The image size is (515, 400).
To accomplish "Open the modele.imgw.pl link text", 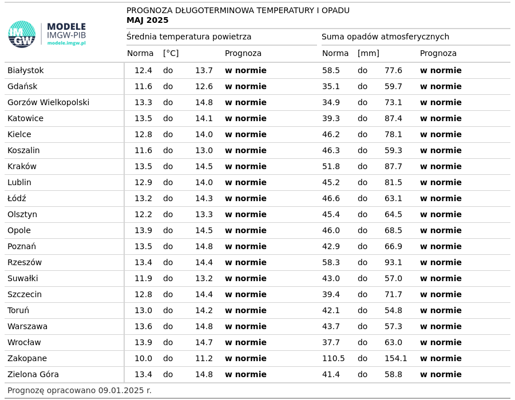I will click(x=66, y=43).
